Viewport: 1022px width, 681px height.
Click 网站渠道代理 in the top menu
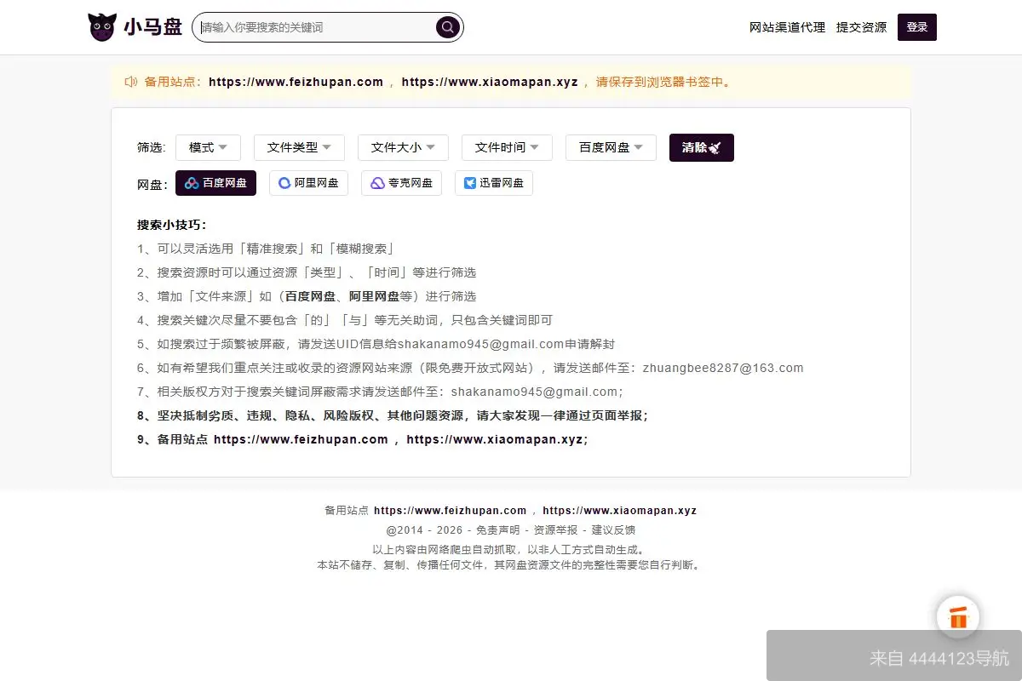(787, 26)
